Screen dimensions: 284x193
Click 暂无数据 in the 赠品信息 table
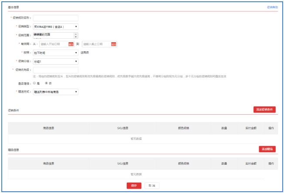(x=136, y=174)
